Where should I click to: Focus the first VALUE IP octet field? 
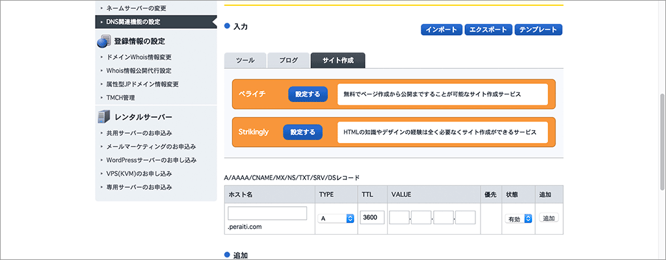pos(399,218)
